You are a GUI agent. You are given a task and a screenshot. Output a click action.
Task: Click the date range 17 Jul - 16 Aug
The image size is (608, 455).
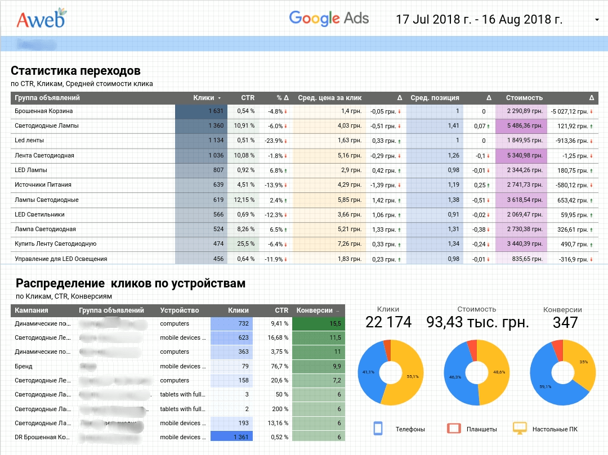[x=479, y=20]
